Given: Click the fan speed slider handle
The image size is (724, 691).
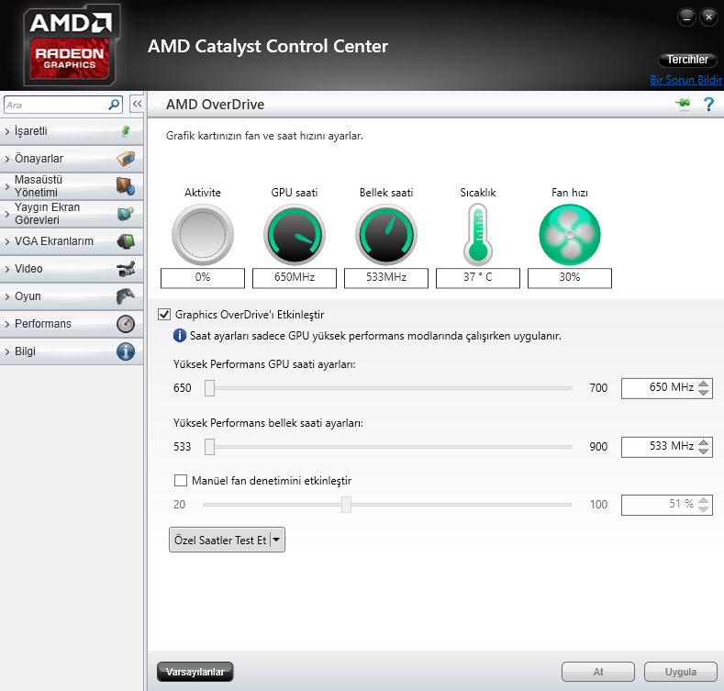Looking at the screenshot, I should [x=346, y=505].
